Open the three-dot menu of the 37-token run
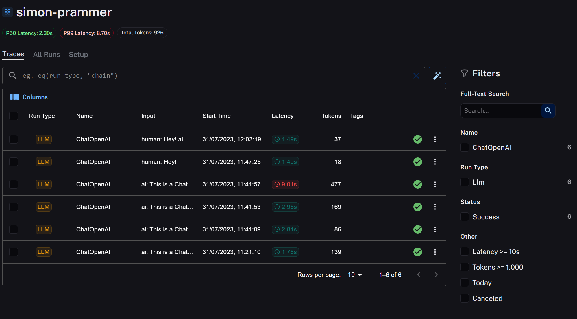 click(x=435, y=139)
